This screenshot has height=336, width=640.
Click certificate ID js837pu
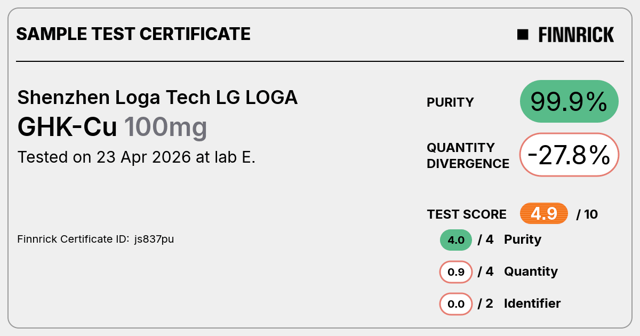(154, 239)
